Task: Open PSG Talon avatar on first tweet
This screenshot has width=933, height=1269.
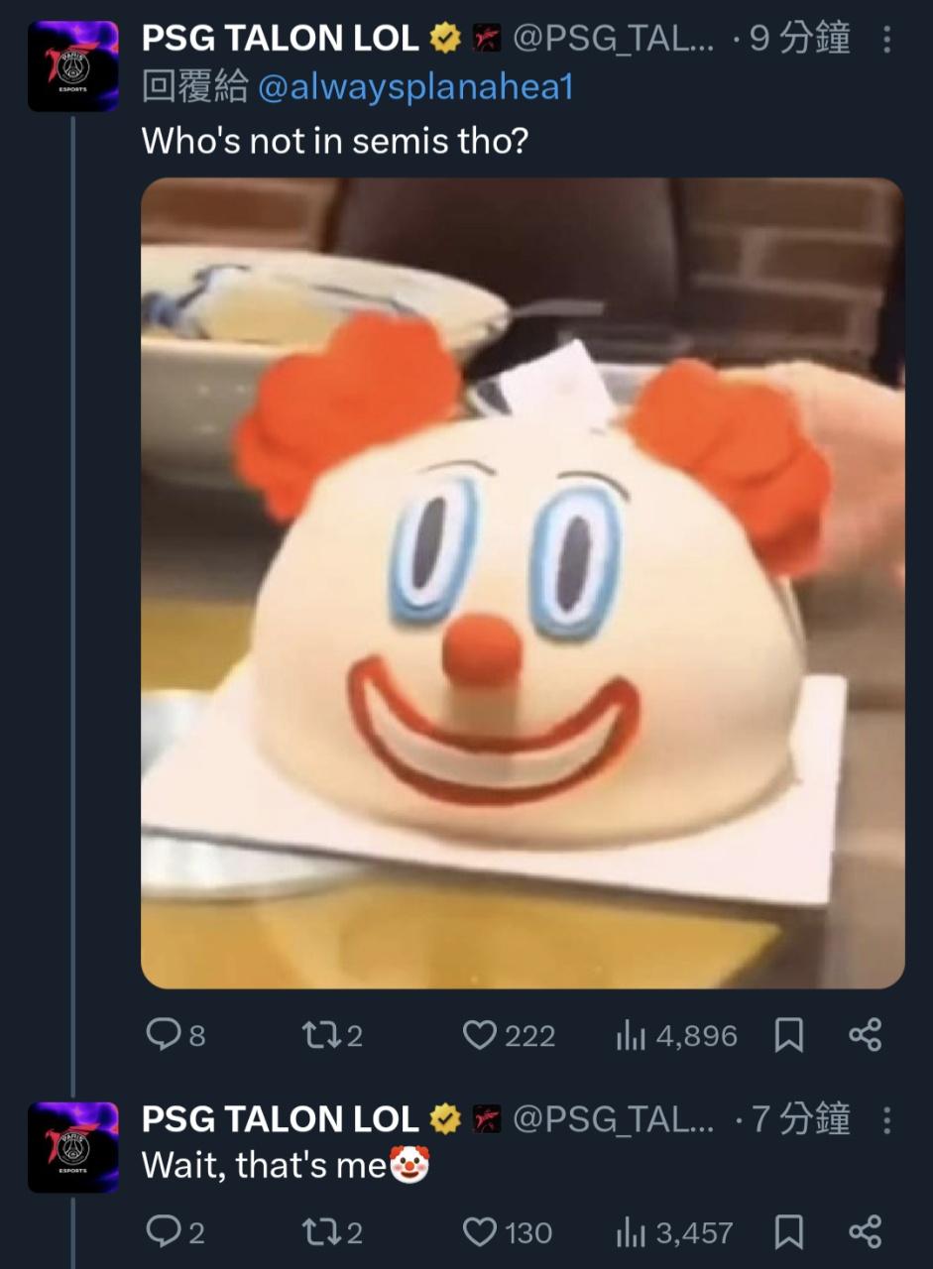Action: point(73,65)
